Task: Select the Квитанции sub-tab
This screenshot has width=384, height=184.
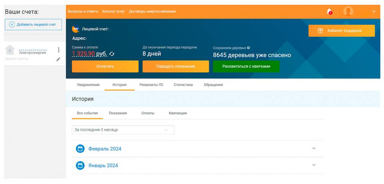Action: [178, 113]
